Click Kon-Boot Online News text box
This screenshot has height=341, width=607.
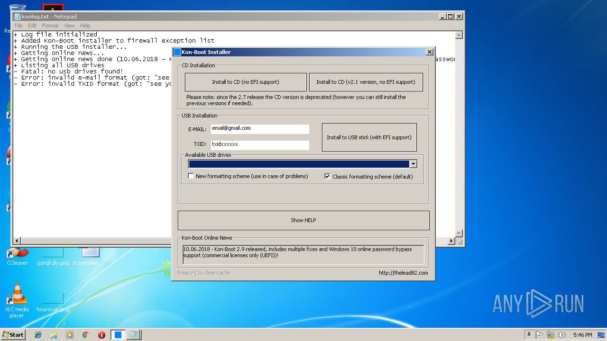[x=303, y=254]
